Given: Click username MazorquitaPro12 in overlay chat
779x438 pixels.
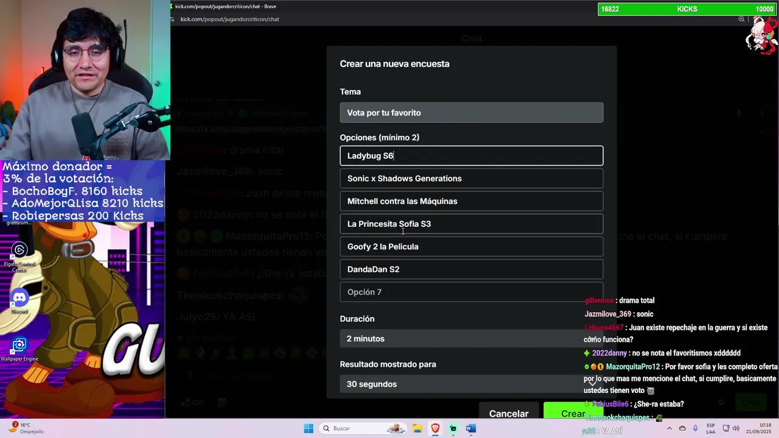Looking at the screenshot, I should (x=633, y=367).
